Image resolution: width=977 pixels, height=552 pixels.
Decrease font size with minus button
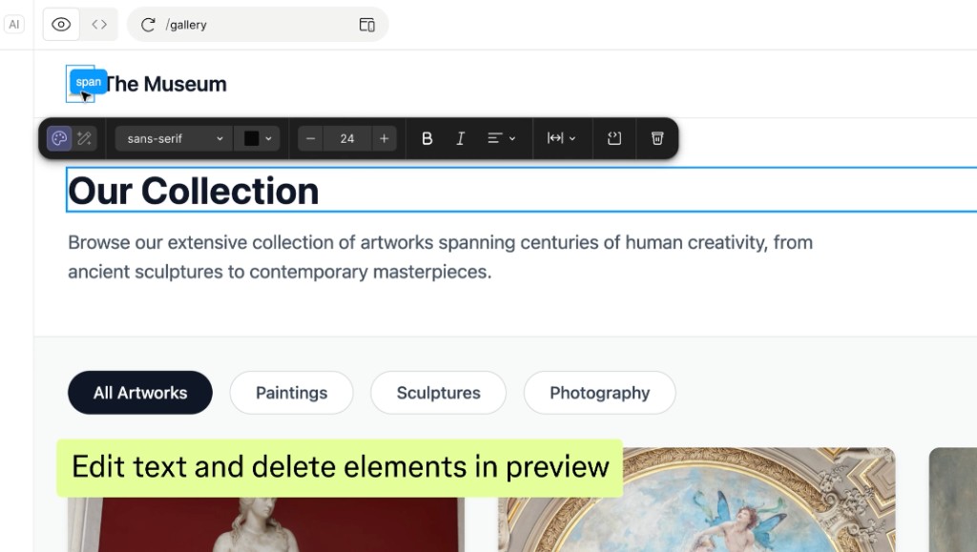(310, 138)
